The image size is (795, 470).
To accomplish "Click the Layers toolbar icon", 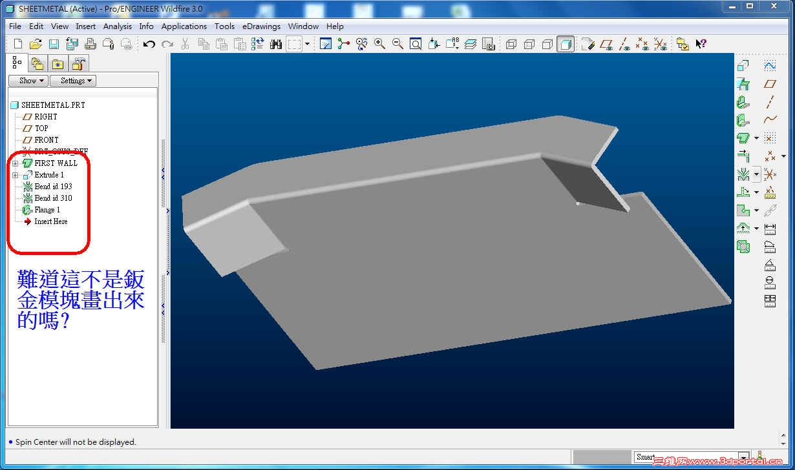I will (471, 43).
